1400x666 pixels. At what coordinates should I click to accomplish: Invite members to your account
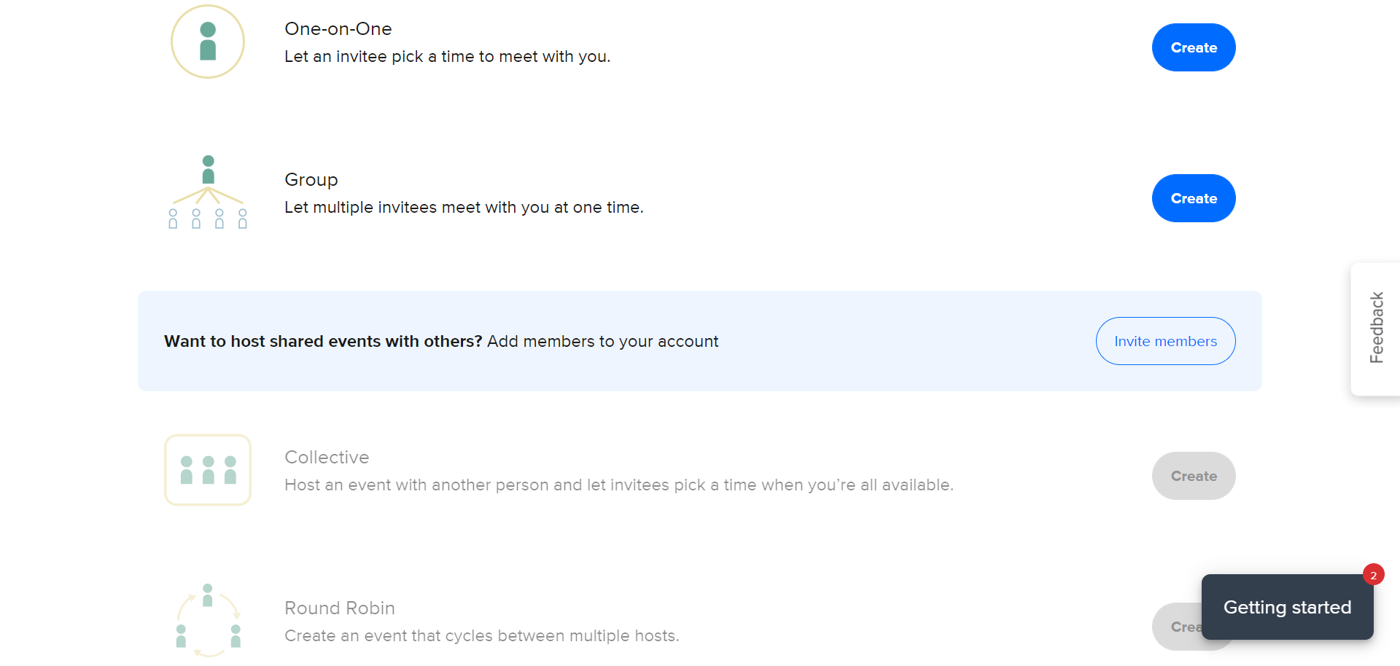click(x=1164, y=341)
